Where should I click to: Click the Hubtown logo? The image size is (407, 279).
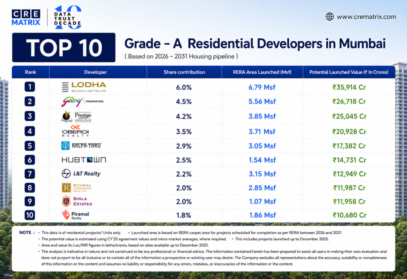coord(83,160)
